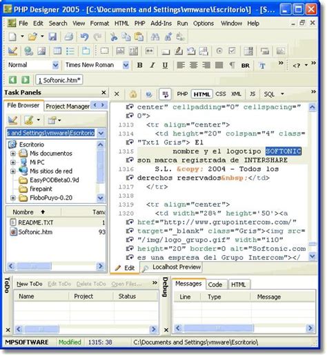Screen dimensions: 327x356
Task: Insert a line break with BR icon
Action: pos(246,66)
